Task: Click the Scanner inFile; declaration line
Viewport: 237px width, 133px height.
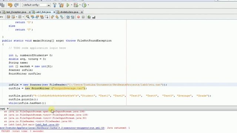Action: pyautogui.click(x=21, y=70)
